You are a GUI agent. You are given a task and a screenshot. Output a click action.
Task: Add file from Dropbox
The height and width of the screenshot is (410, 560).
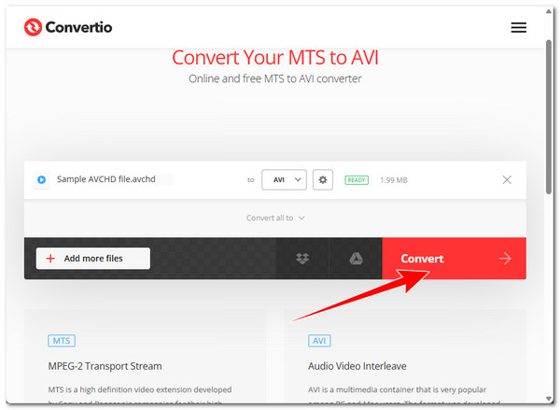tap(302, 258)
